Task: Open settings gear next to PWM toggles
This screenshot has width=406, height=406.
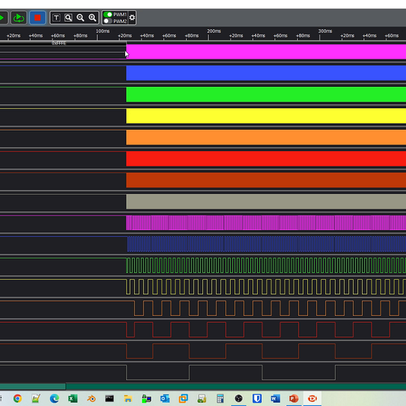Action: [x=132, y=18]
